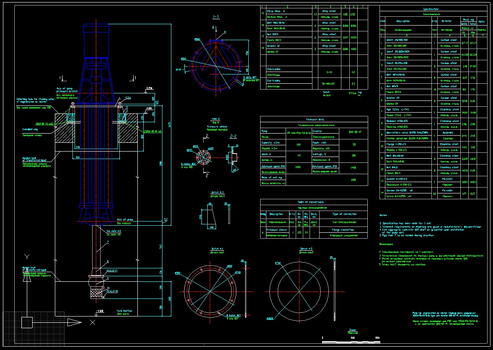This screenshot has height=350, width=493.
Task: Click "Pressure sleeve" in Table of connections
Action: click(277, 230)
